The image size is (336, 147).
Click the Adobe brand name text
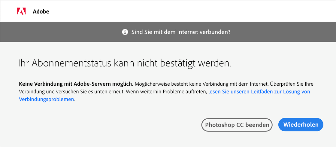[41, 12]
